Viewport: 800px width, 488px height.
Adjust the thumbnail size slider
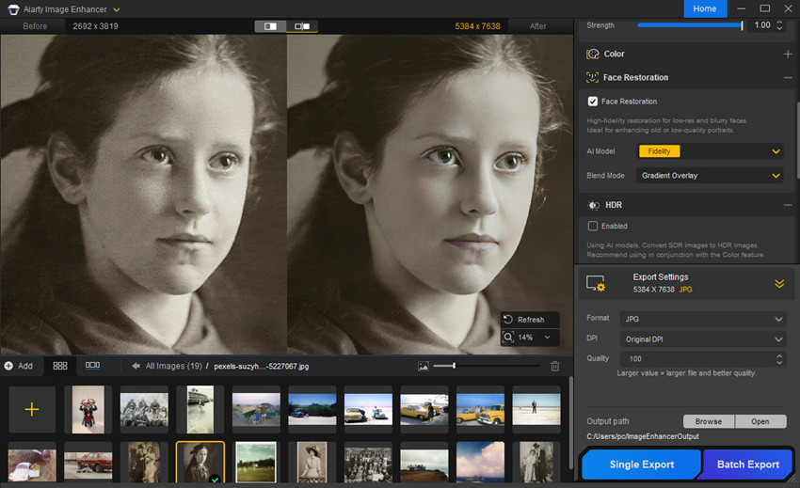click(x=487, y=366)
